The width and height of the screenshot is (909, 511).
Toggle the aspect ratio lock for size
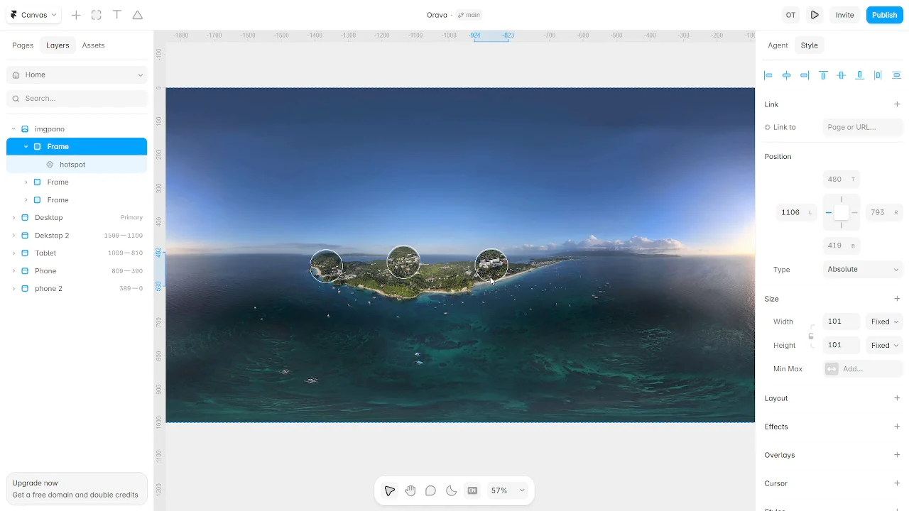coord(811,336)
